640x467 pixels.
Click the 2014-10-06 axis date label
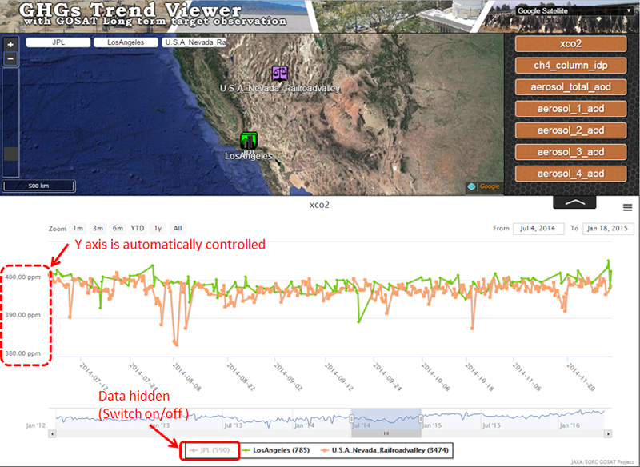436,377
